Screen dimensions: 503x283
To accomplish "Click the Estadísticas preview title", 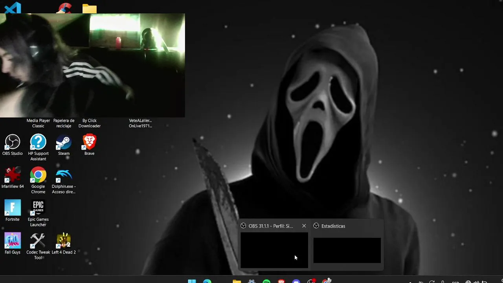I will [x=333, y=226].
